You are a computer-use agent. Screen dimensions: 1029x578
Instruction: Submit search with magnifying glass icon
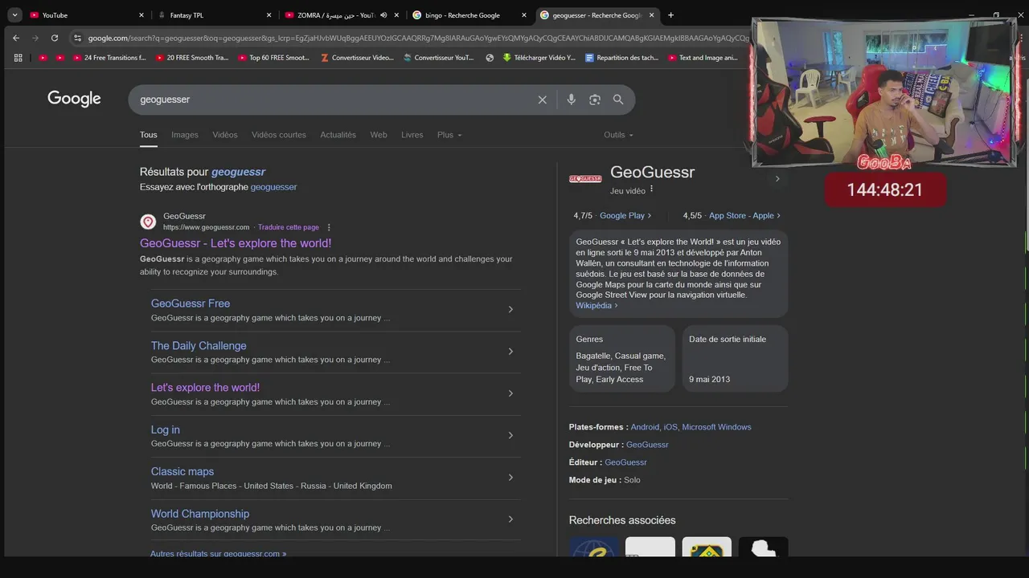coord(618,100)
